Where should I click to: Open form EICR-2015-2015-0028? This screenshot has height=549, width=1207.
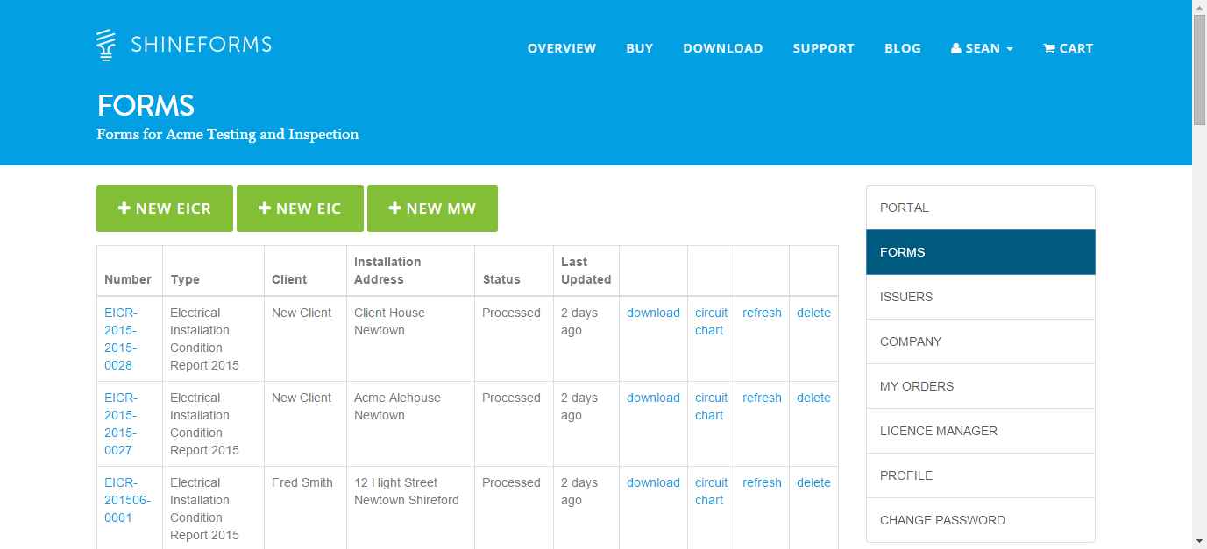point(121,339)
